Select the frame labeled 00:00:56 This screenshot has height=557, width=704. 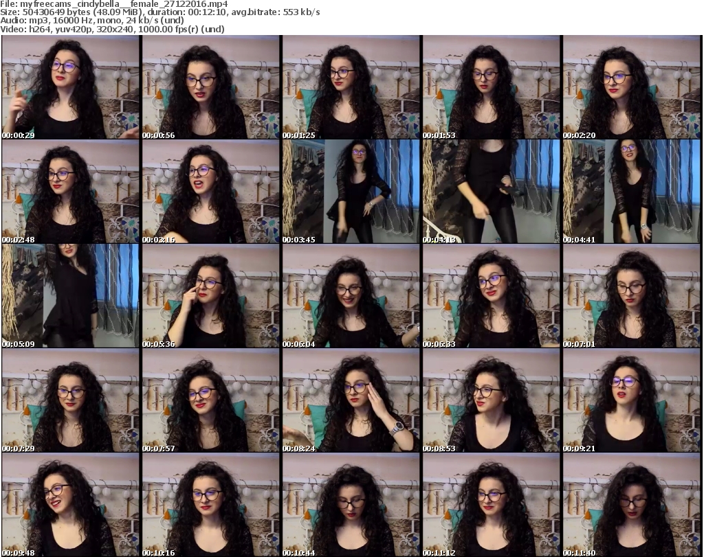click(210, 87)
